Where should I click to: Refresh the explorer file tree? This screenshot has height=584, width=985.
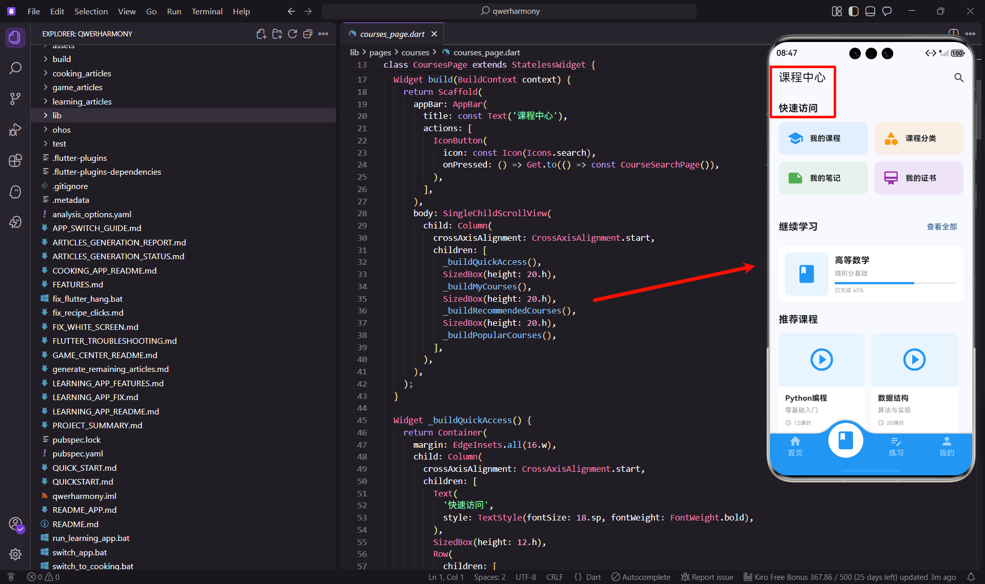tap(292, 34)
